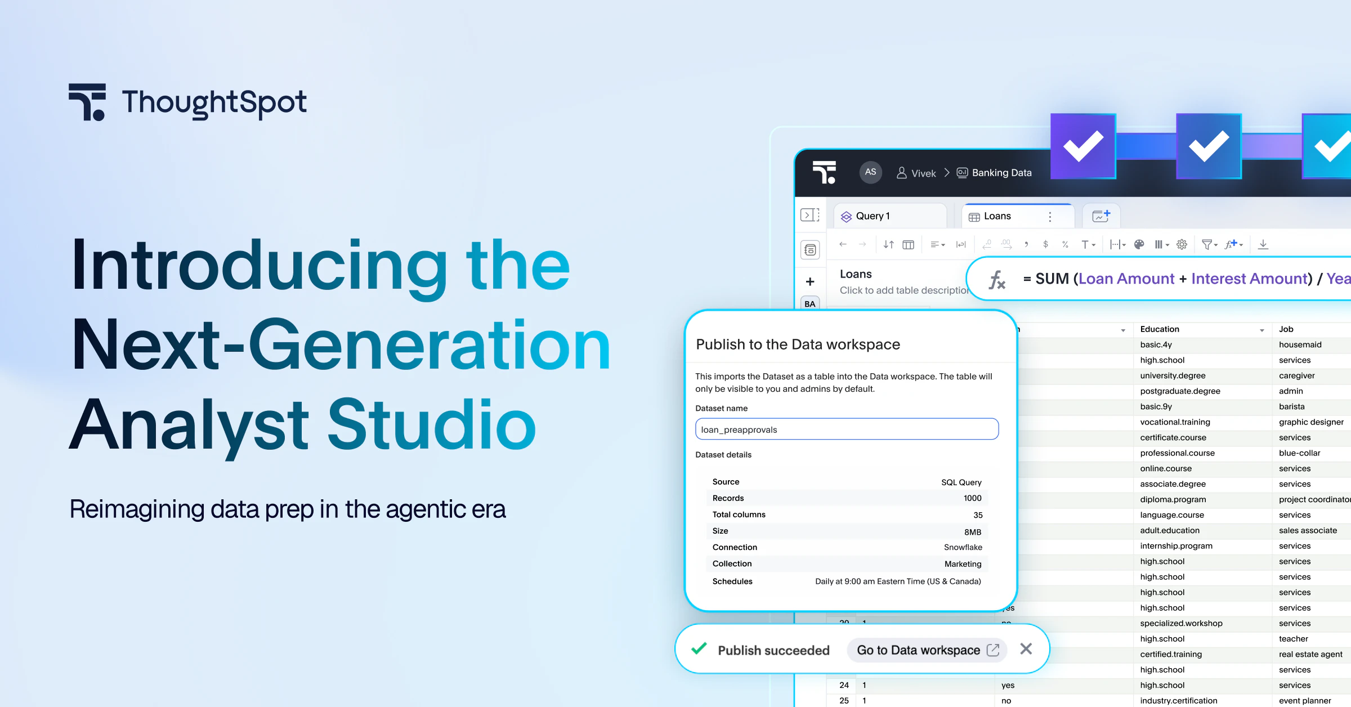Screen dimensions: 1351x707
Task: Open column visibility bars dropdown
Action: point(1162,244)
